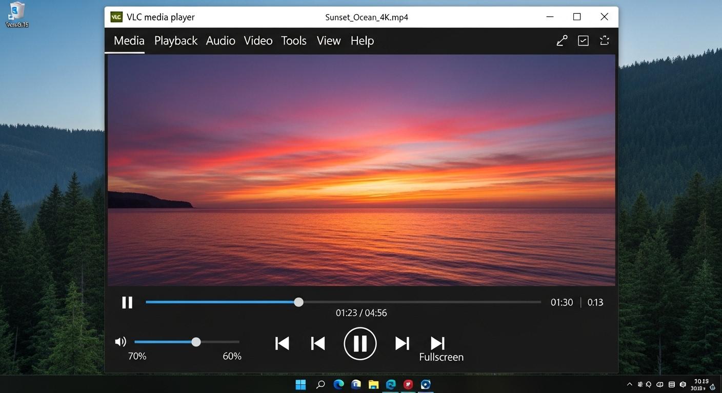The width and height of the screenshot is (722, 393).
Task: Skip to the previous media item
Action: coord(282,343)
